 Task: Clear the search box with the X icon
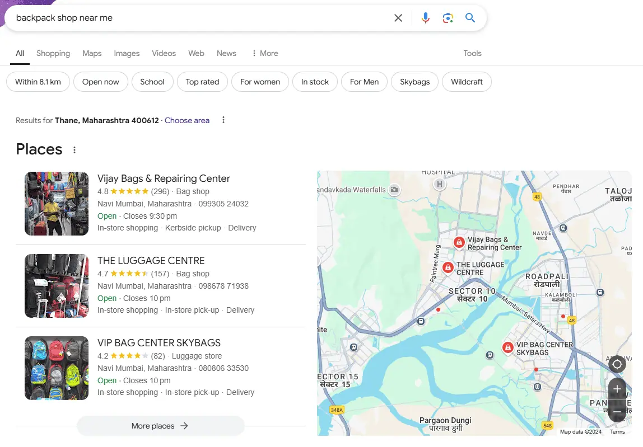coord(398,18)
